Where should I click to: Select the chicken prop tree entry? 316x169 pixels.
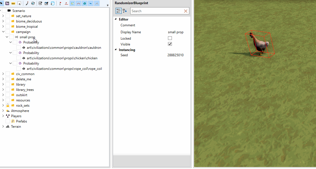pos(62,58)
